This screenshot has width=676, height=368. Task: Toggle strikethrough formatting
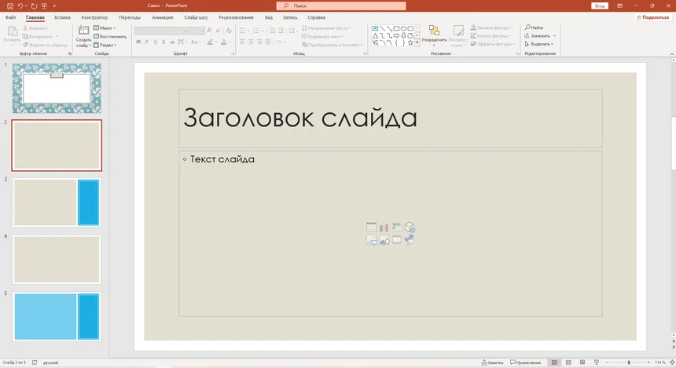pyautogui.click(x=172, y=42)
